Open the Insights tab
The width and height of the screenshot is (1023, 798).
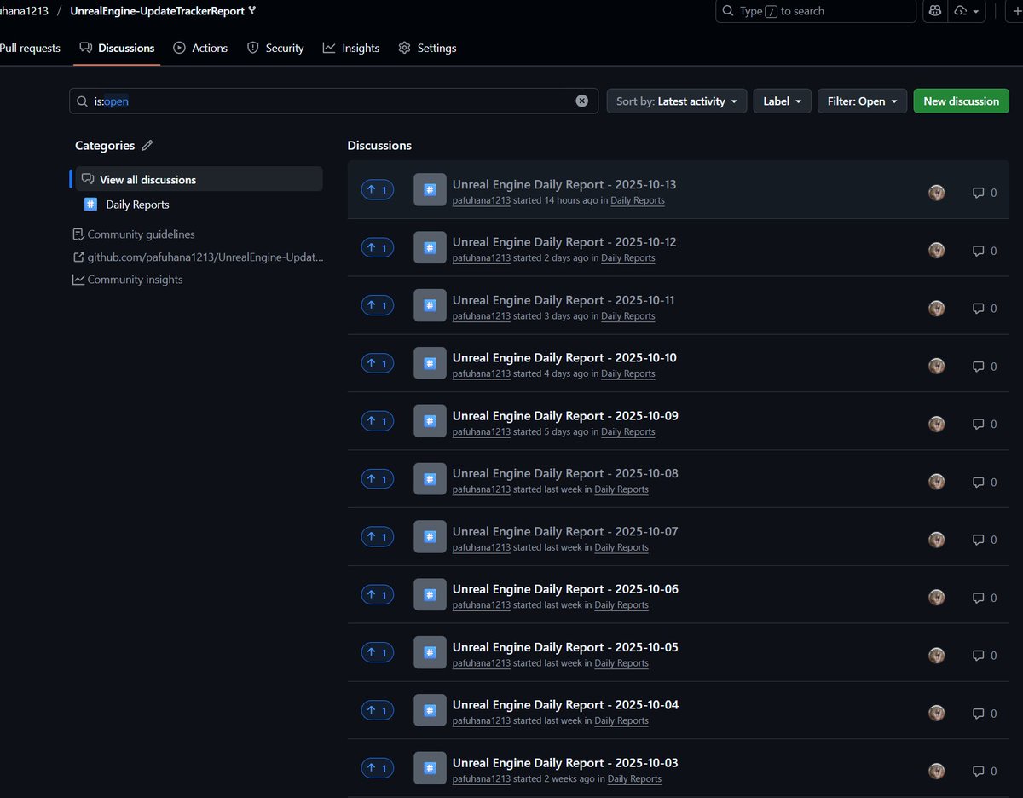point(351,48)
